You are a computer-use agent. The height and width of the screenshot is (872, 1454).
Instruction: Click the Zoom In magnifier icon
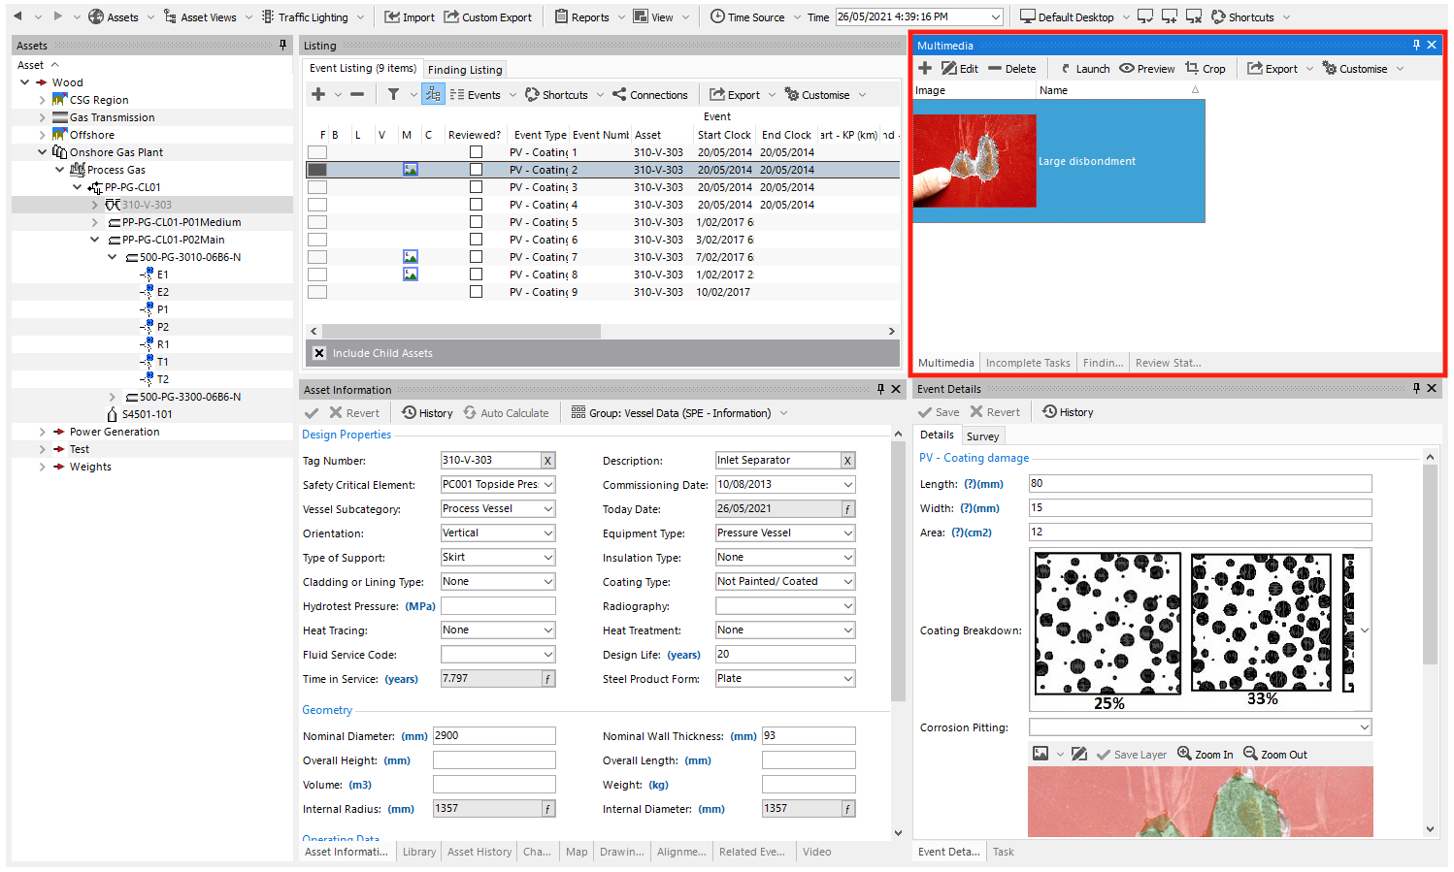pos(1184,754)
